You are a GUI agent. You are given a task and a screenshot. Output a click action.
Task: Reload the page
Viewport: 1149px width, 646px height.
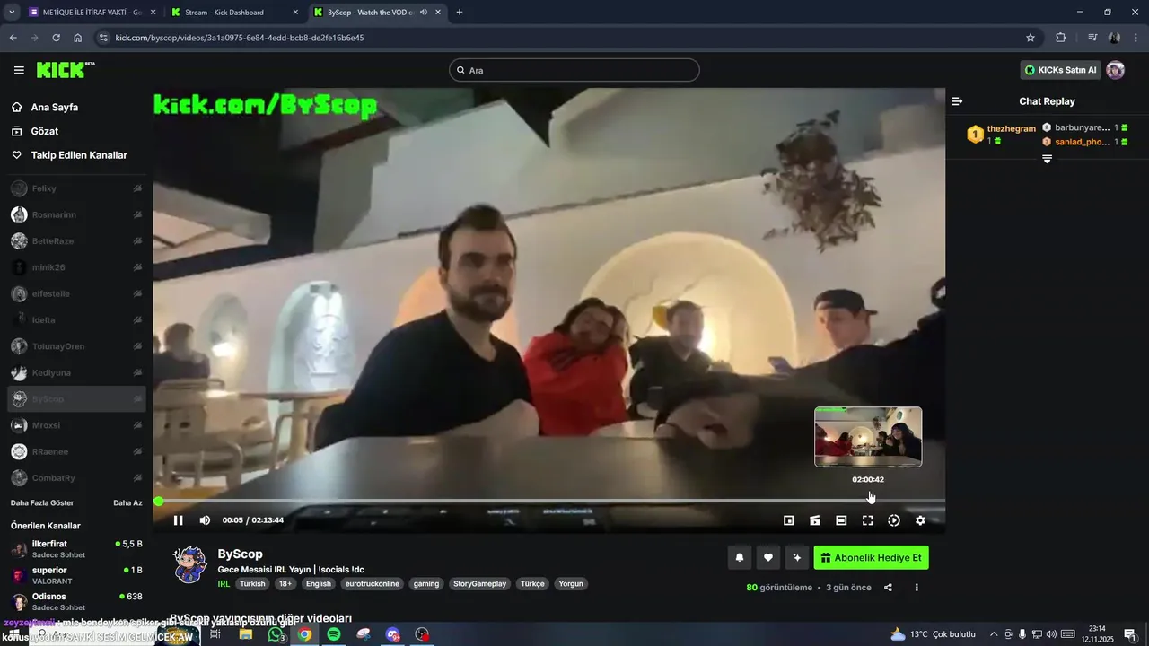click(x=56, y=38)
